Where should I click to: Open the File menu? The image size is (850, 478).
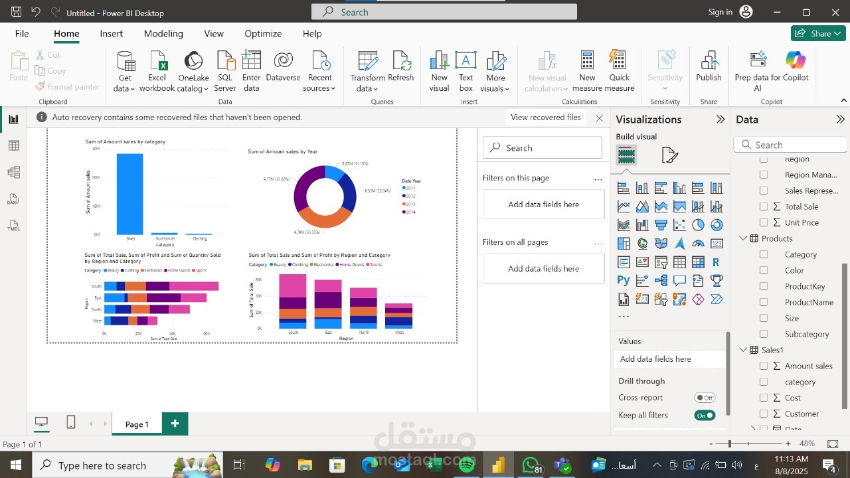point(22,33)
